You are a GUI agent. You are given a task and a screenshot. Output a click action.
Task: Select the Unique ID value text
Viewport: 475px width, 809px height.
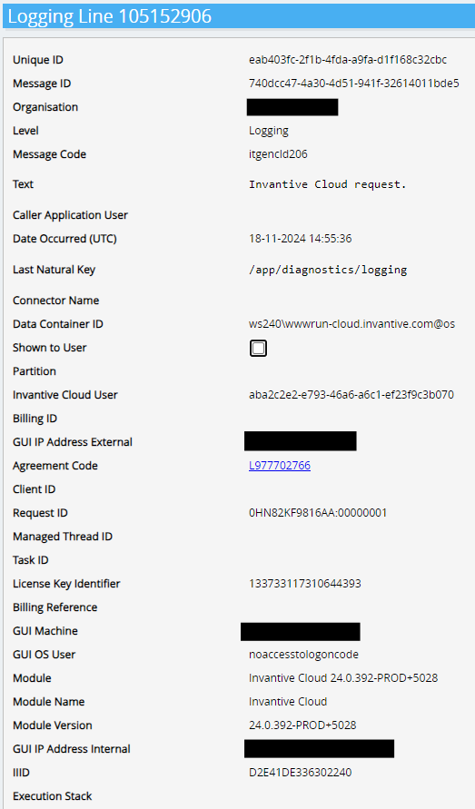pyautogui.click(x=348, y=60)
